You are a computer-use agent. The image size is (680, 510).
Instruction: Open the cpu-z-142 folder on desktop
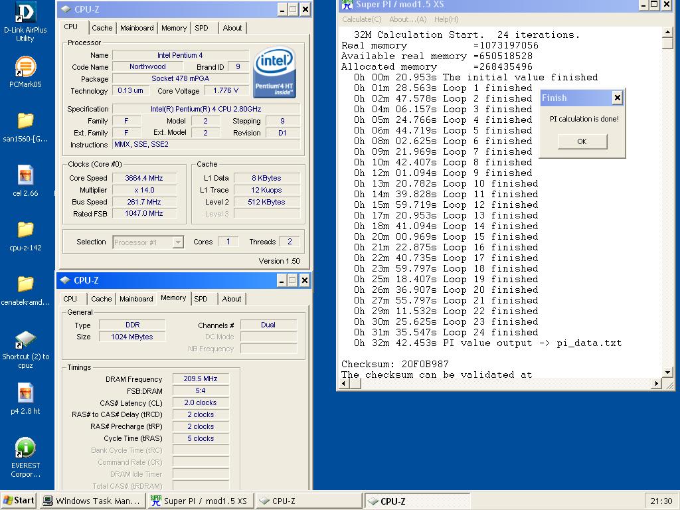[25, 236]
